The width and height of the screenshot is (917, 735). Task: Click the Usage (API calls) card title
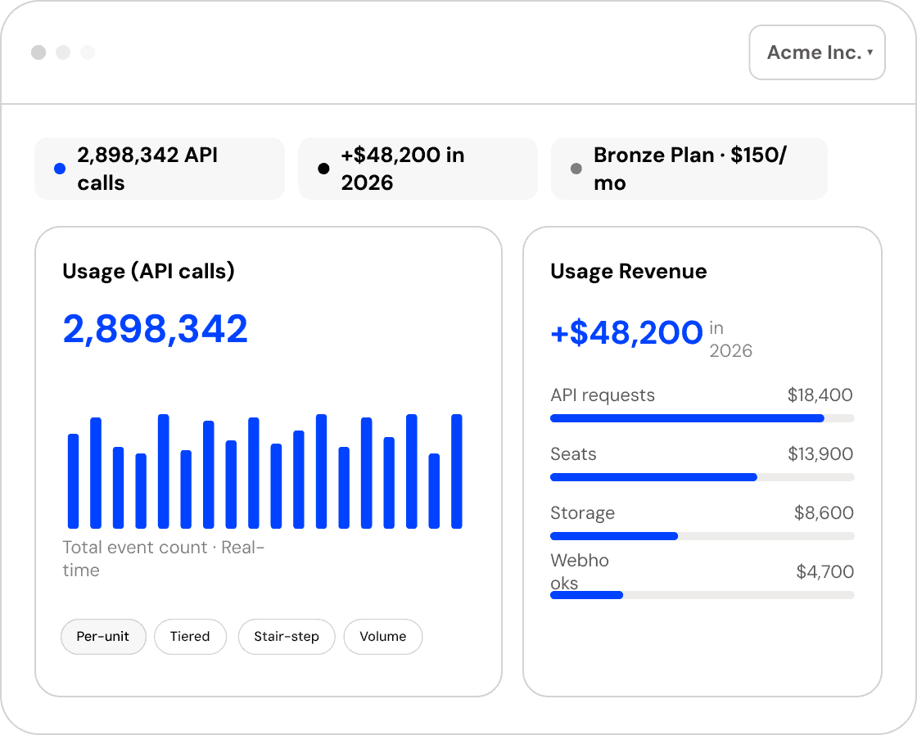[x=148, y=271]
